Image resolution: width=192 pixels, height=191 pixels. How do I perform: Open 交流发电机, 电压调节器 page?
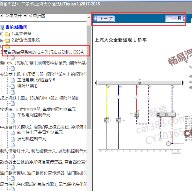pos(43,74)
